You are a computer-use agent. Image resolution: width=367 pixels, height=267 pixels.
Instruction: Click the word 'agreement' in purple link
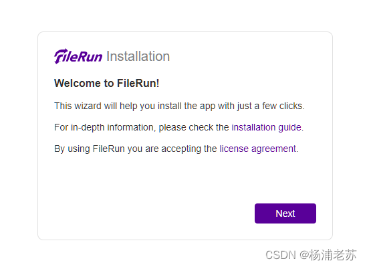(x=273, y=149)
